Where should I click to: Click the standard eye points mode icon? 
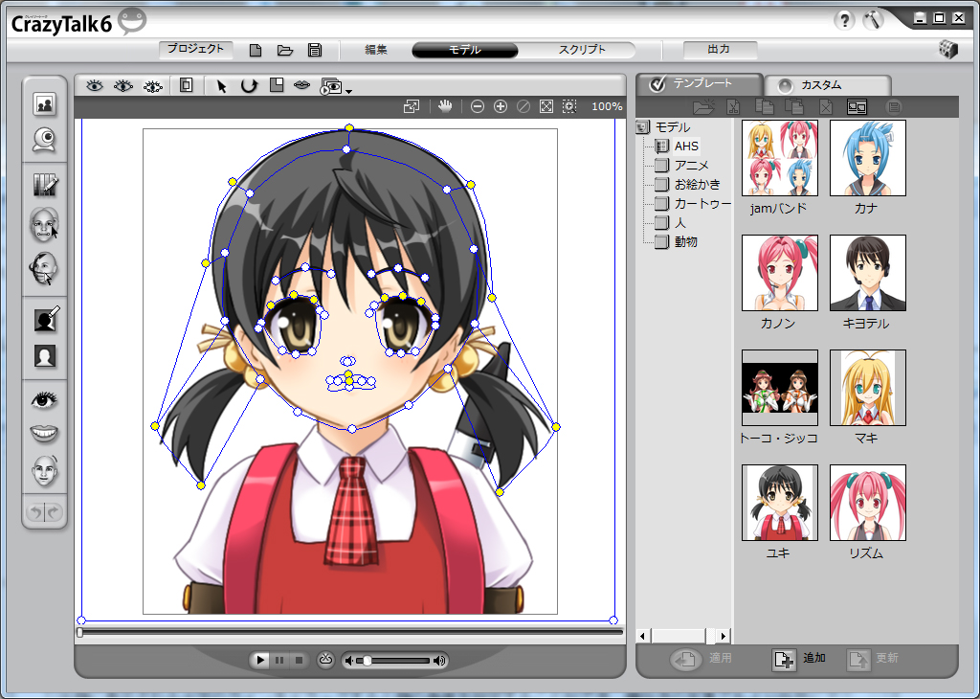123,85
